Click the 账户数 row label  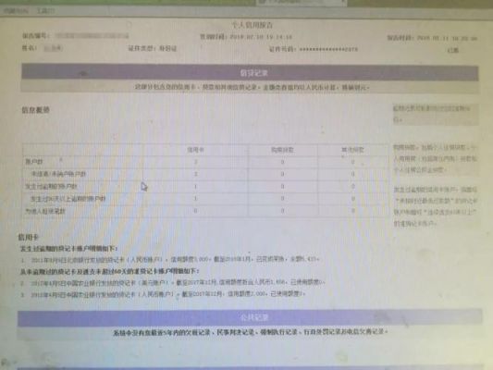tap(34, 162)
